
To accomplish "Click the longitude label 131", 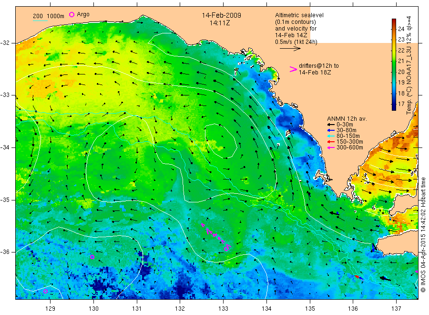I will pyautogui.click(x=136, y=308).
